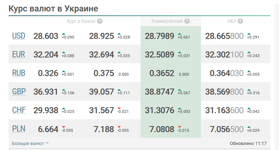Screen dimensions: 279x150
Task: Click the USD commercial rate 28.7989
Action: 160,36
